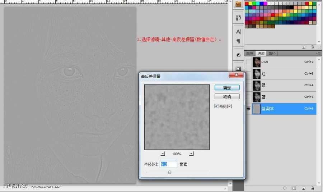This screenshot has width=323, height=192.
Task: Open the Paragraph panel icon
Action: 238,41
